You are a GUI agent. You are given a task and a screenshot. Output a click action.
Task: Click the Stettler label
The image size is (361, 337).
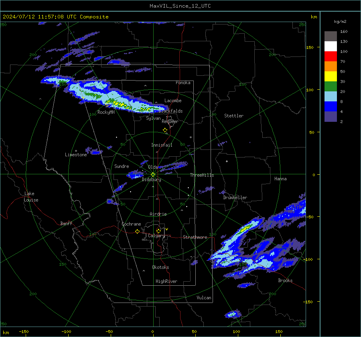click(x=234, y=116)
